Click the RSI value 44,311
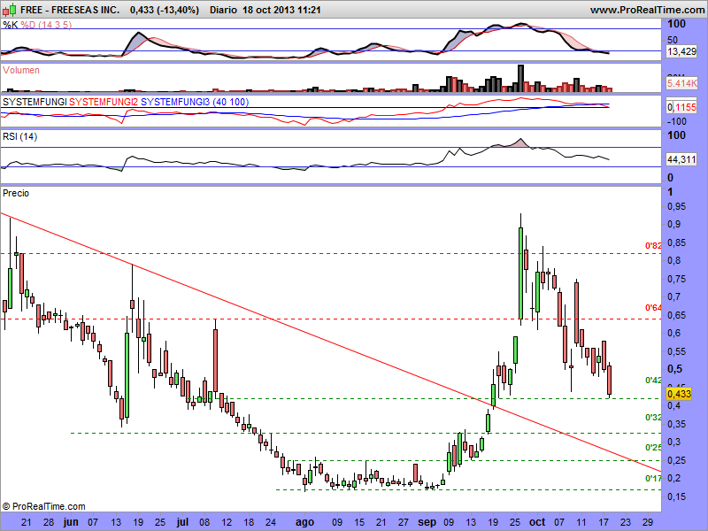The height and width of the screenshot is (531, 708). pos(681,159)
